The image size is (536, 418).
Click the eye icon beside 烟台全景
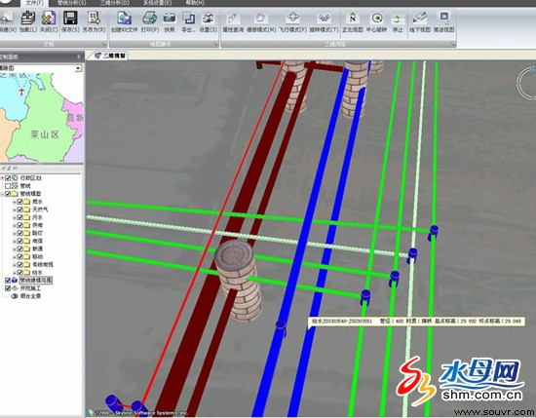coord(15,296)
